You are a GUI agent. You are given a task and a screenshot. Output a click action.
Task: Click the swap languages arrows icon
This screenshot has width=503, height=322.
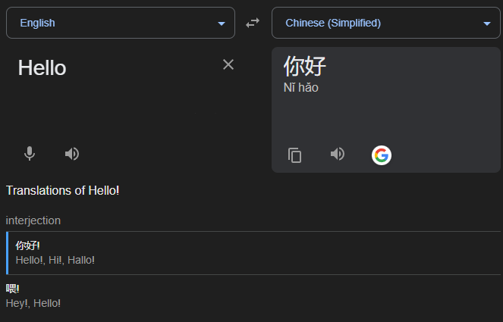pyautogui.click(x=253, y=23)
